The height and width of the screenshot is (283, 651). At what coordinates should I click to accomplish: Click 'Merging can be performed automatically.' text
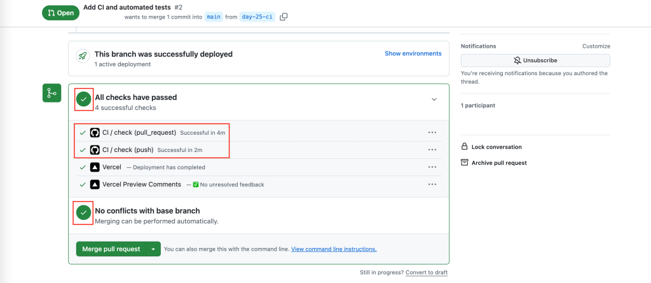tap(156, 221)
